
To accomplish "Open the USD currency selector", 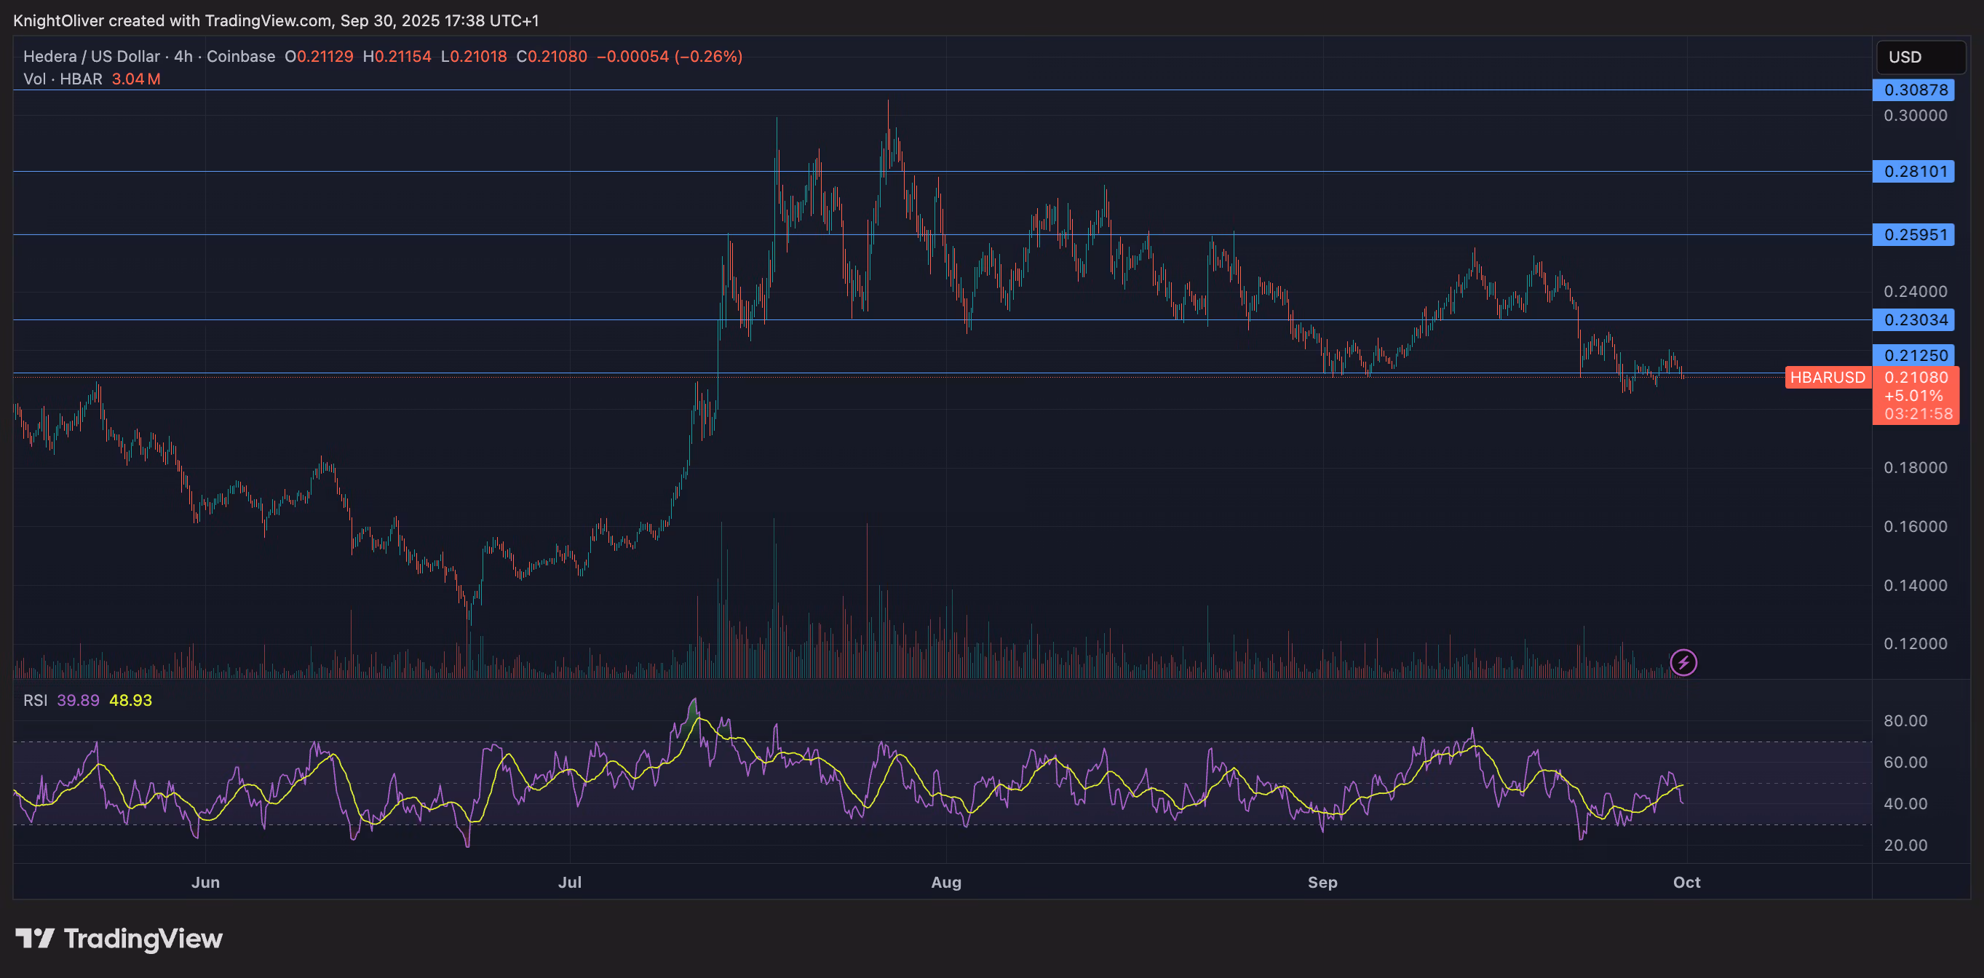I will (1920, 57).
